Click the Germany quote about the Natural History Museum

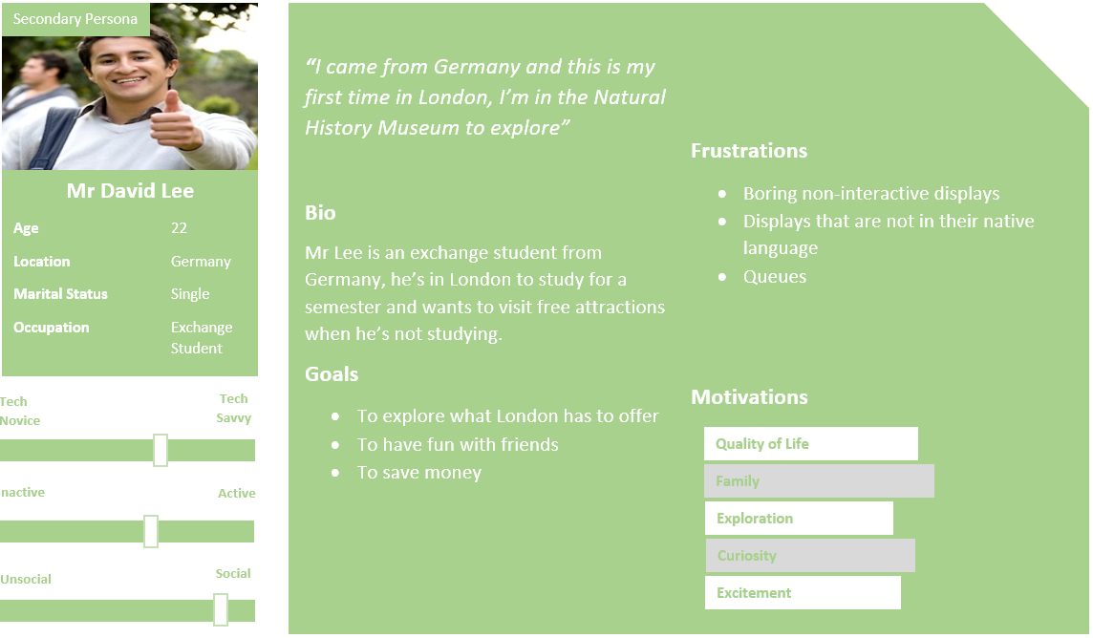tap(486, 96)
